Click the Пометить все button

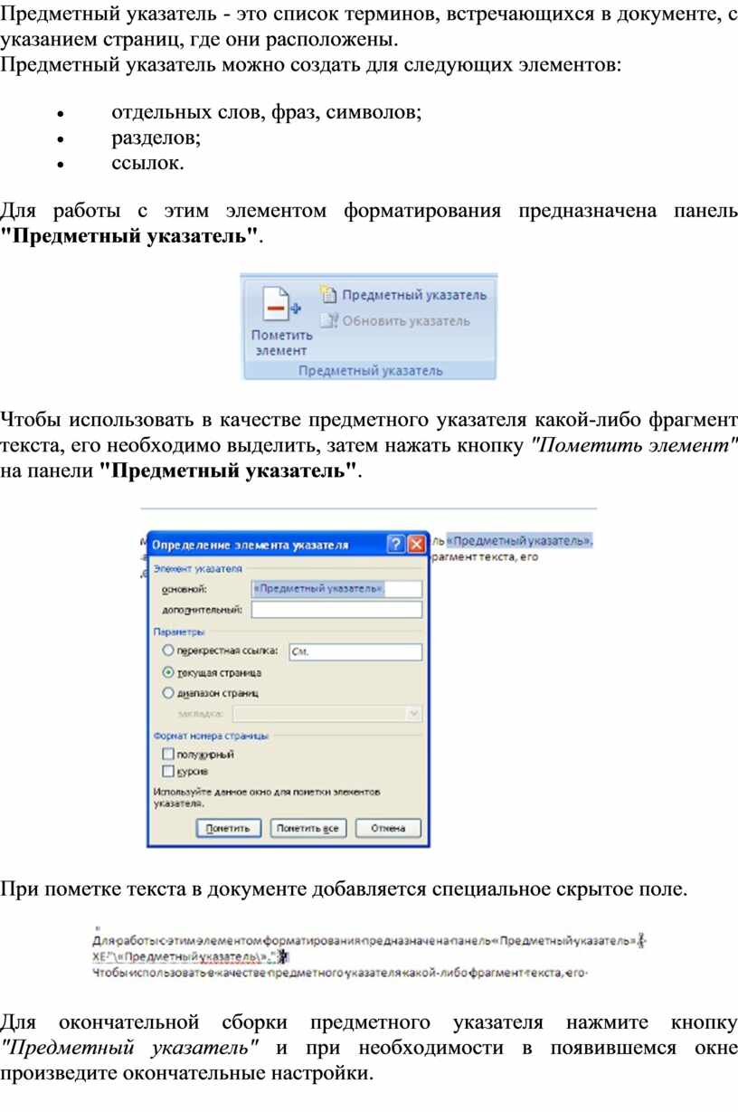tap(307, 828)
